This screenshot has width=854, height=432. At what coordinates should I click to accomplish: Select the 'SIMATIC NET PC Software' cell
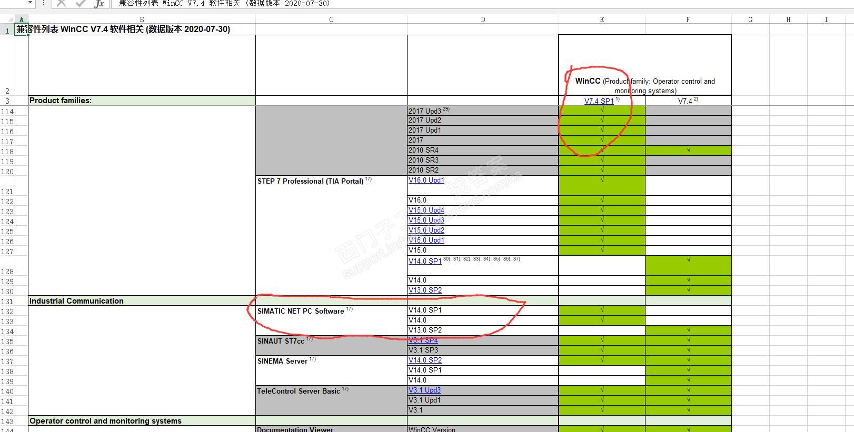point(331,320)
